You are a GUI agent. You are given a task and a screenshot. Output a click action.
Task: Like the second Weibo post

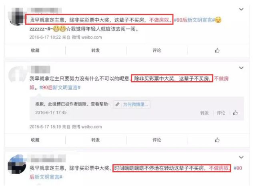point(217,140)
